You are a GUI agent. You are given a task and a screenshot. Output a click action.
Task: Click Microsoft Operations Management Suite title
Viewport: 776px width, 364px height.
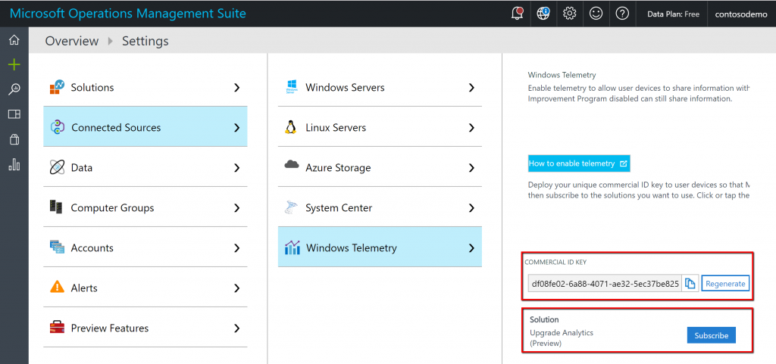pyautogui.click(x=127, y=14)
